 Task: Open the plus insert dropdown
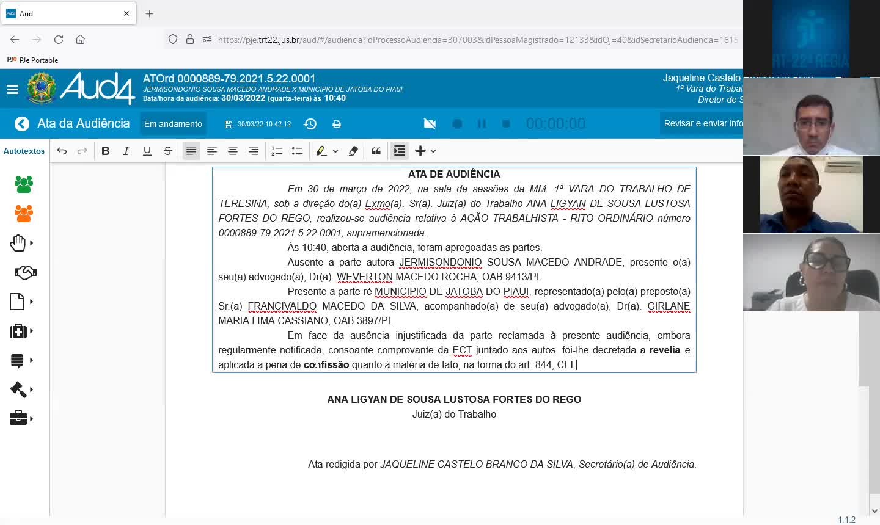426,151
